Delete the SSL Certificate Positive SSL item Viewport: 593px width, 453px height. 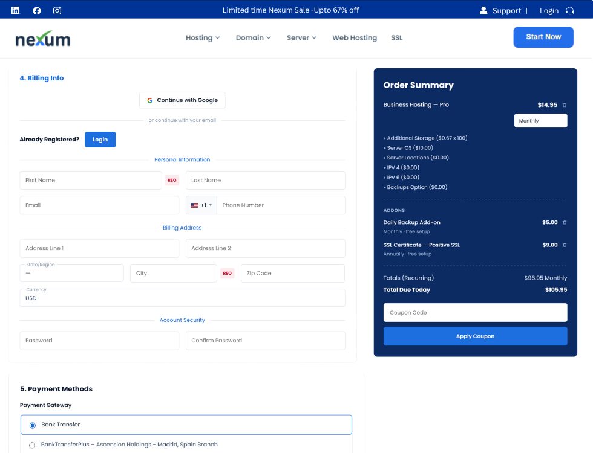(565, 245)
